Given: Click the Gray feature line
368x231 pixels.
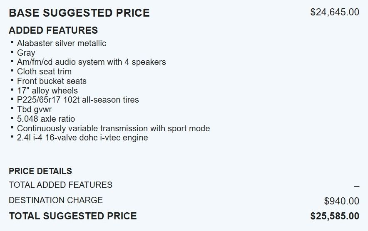Looking at the screenshot, I should [26, 53].
